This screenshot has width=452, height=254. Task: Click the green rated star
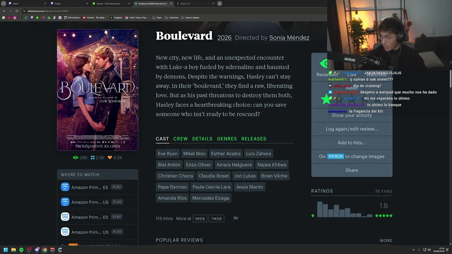click(x=326, y=99)
